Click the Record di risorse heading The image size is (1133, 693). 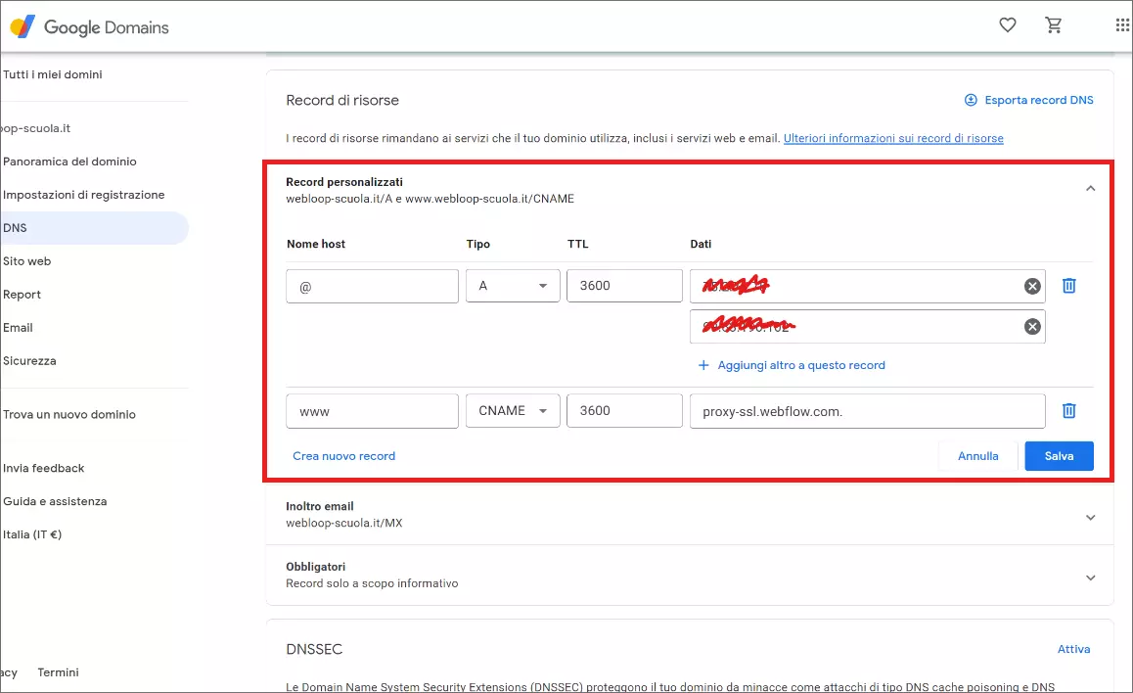point(342,100)
